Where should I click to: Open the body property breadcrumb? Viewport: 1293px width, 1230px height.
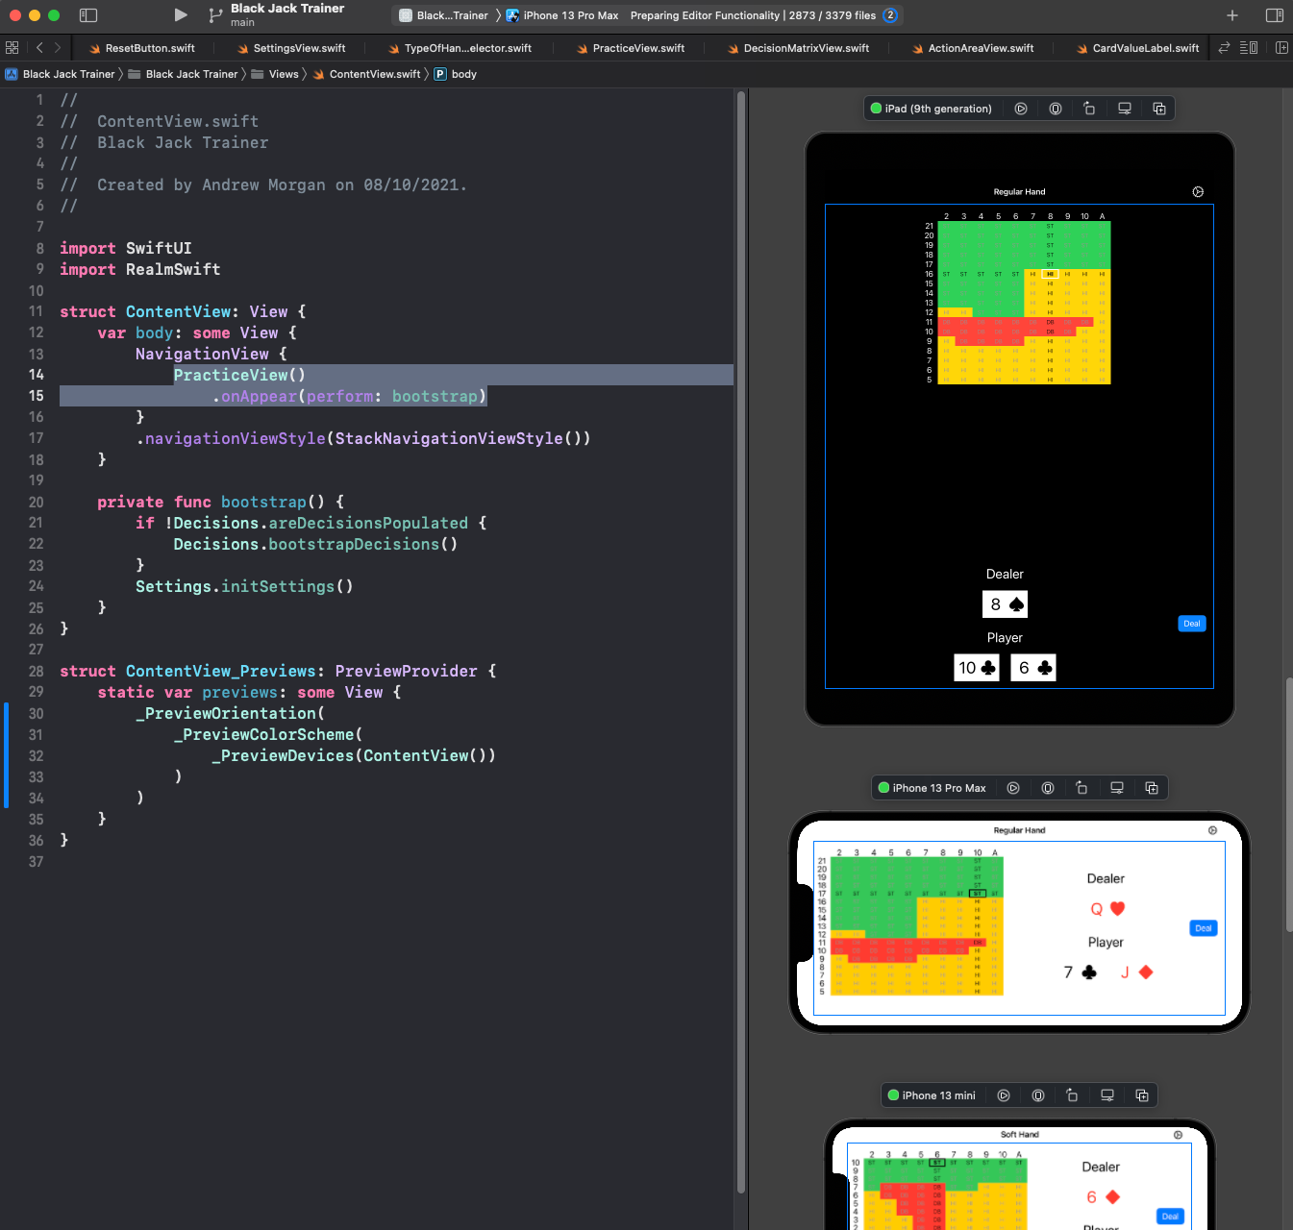tap(456, 74)
